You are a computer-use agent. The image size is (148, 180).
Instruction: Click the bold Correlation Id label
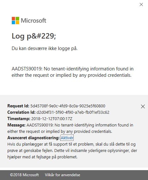point(21,112)
